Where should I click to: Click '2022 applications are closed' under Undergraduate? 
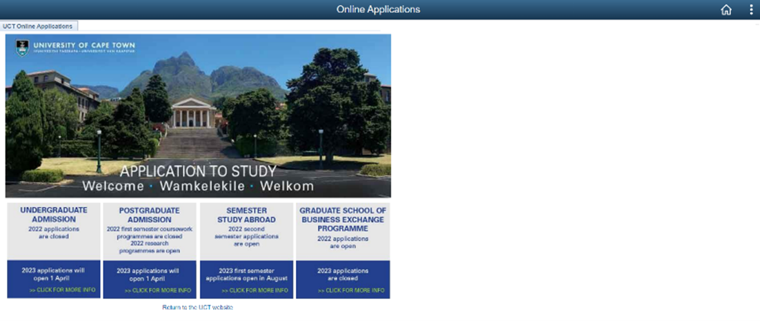[x=53, y=233]
